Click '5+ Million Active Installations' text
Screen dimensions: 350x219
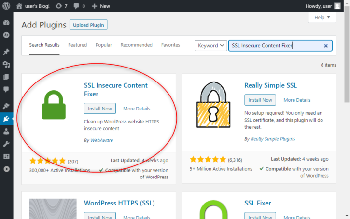[221, 169]
